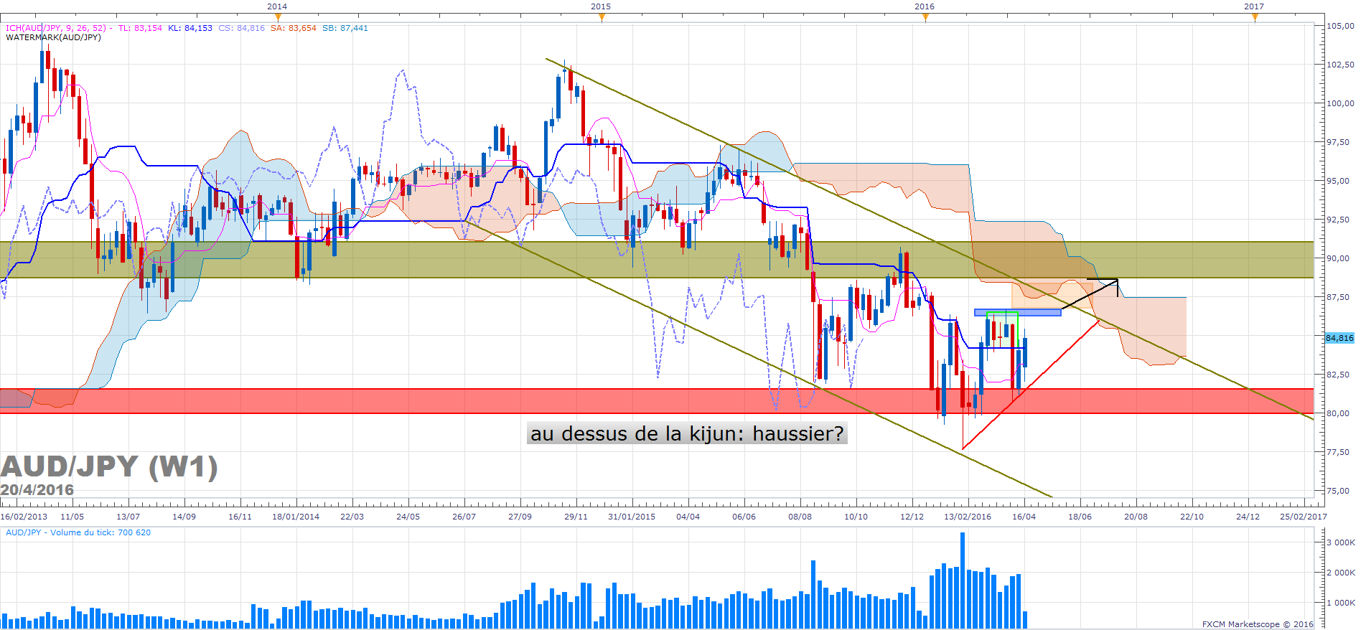Image resolution: width=1366 pixels, height=630 pixels.
Task: Select the KL: 84,153 Kijun value label
Action: [x=190, y=28]
